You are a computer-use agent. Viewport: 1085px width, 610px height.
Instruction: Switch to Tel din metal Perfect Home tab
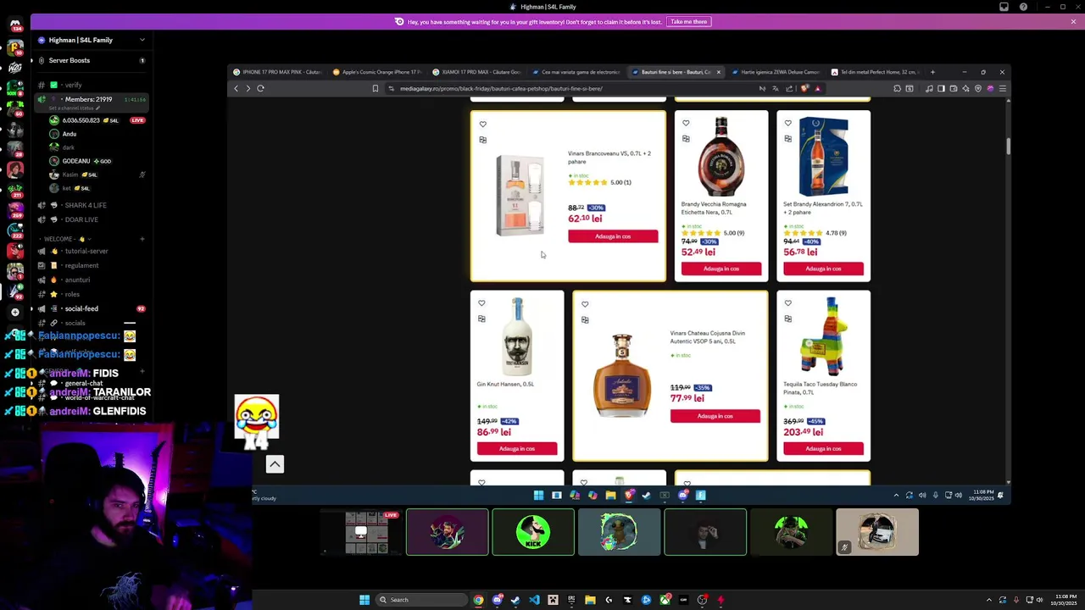(876, 72)
